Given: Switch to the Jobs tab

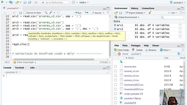Looking at the screenshot, I should (x=32, y=68).
